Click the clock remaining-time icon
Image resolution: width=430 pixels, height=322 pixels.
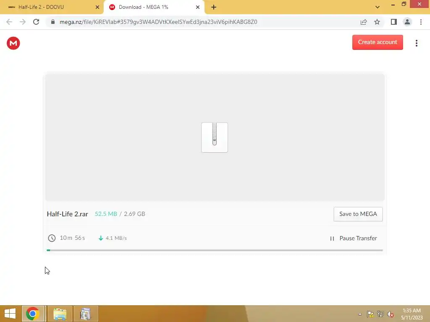coord(52,238)
